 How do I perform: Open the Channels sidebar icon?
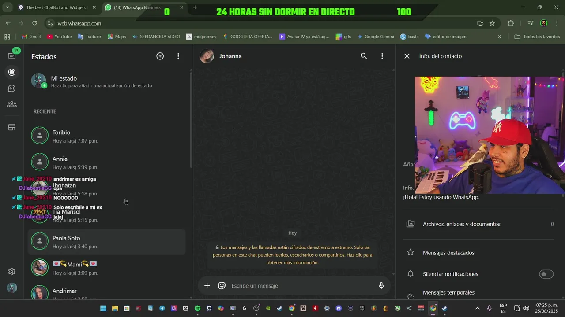click(x=12, y=88)
